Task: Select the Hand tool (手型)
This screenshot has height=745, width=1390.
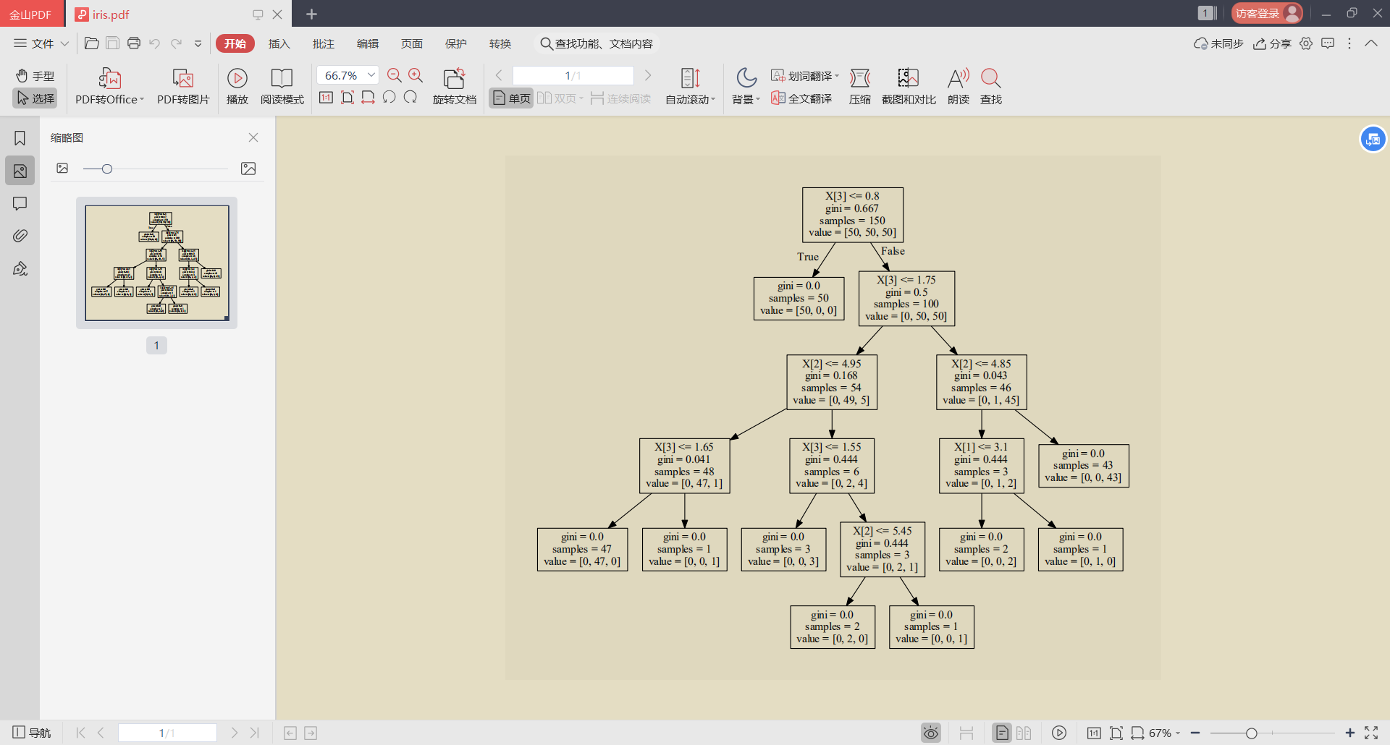Action: (x=35, y=76)
